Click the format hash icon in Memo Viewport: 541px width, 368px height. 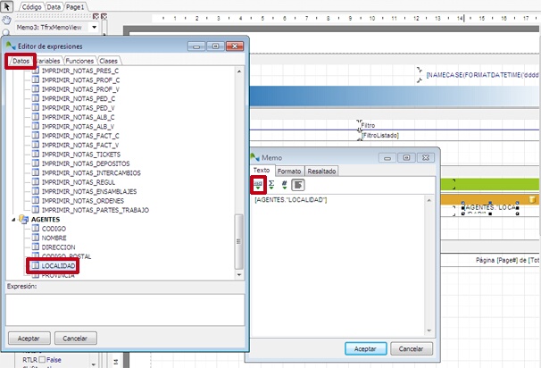(284, 185)
